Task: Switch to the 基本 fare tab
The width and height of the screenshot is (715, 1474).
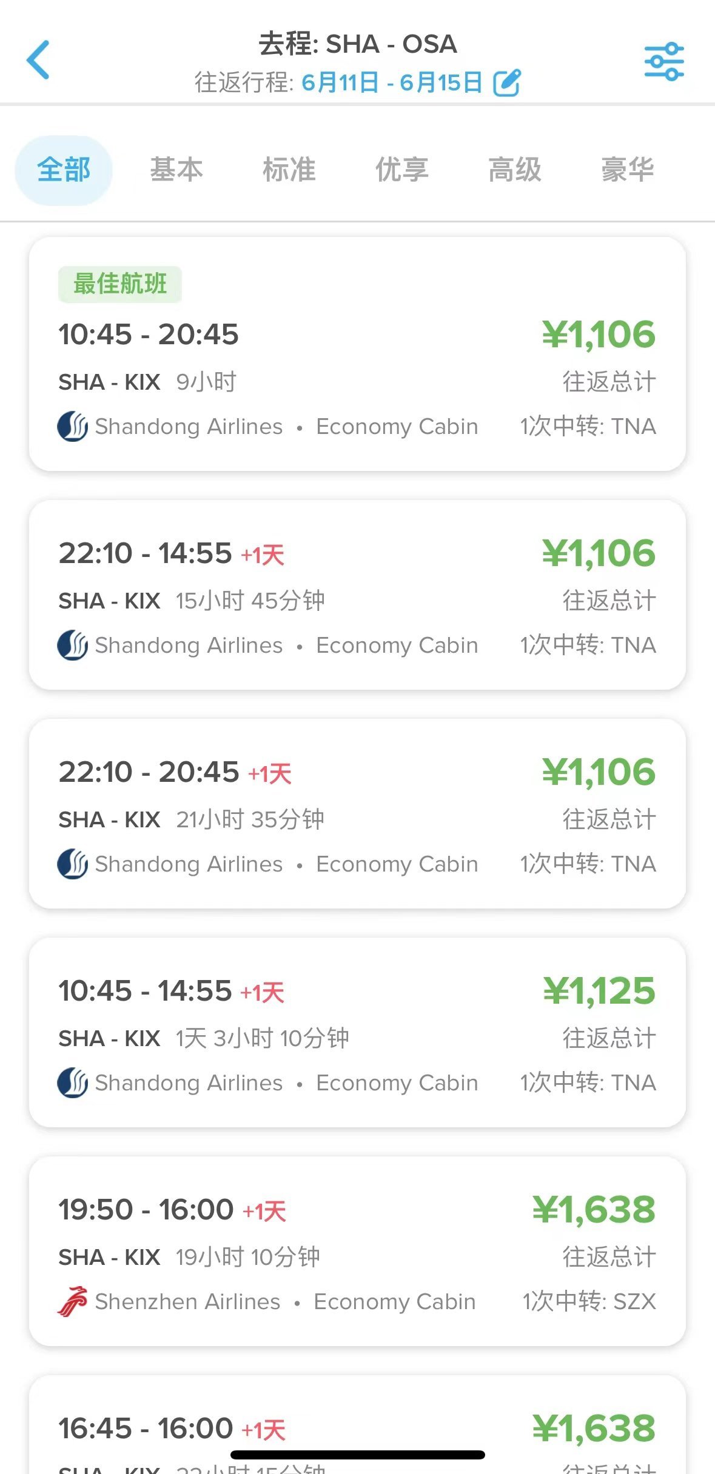Action: pyautogui.click(x=176, y=170)
